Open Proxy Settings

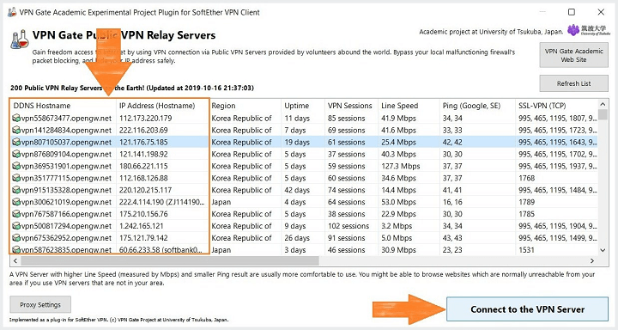[x=40, y=305]
